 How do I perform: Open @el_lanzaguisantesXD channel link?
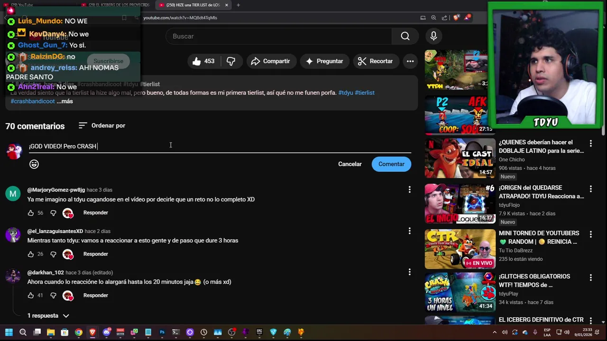click(x=55, y=231)
